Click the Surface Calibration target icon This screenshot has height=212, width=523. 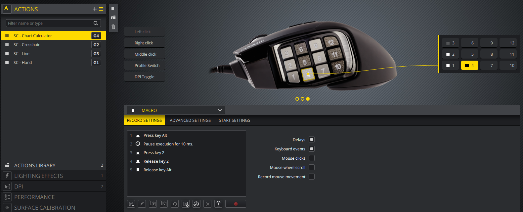(7, 208)
